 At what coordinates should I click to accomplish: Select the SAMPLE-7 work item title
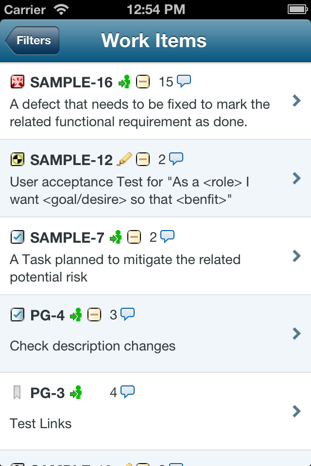tap(67, 237)
